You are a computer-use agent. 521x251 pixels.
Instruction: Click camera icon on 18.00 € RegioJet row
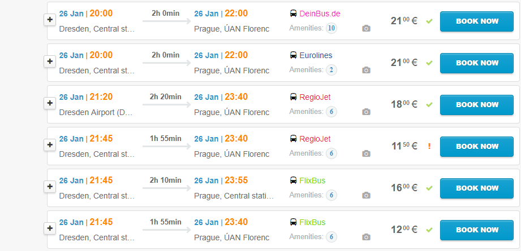(x=366, y=112)
